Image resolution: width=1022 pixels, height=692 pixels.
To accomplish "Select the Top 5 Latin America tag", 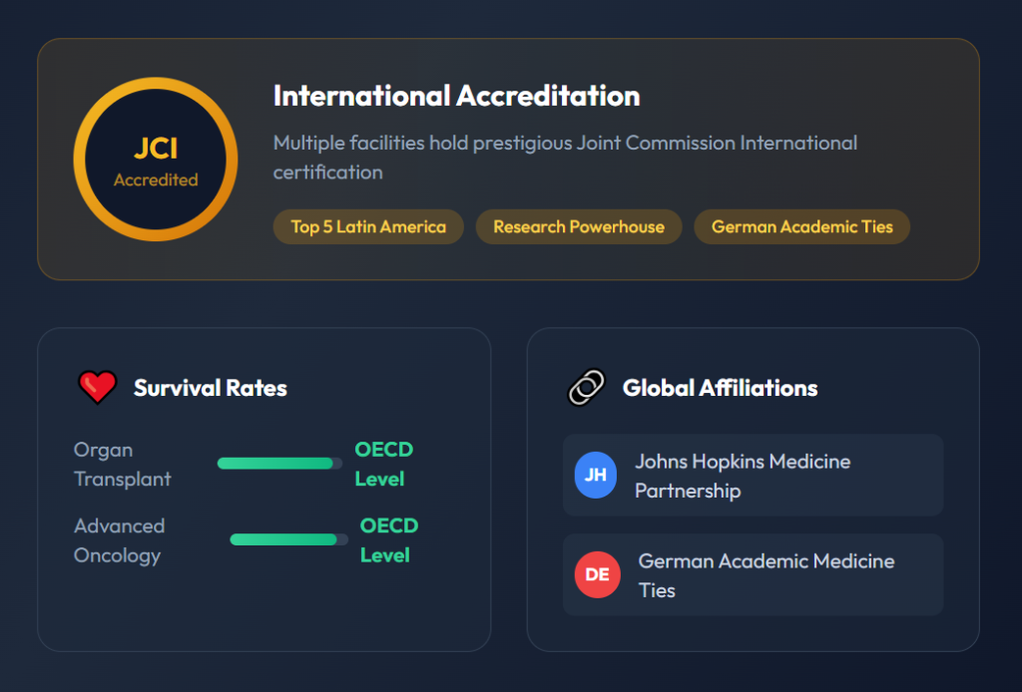I will 368,226.
